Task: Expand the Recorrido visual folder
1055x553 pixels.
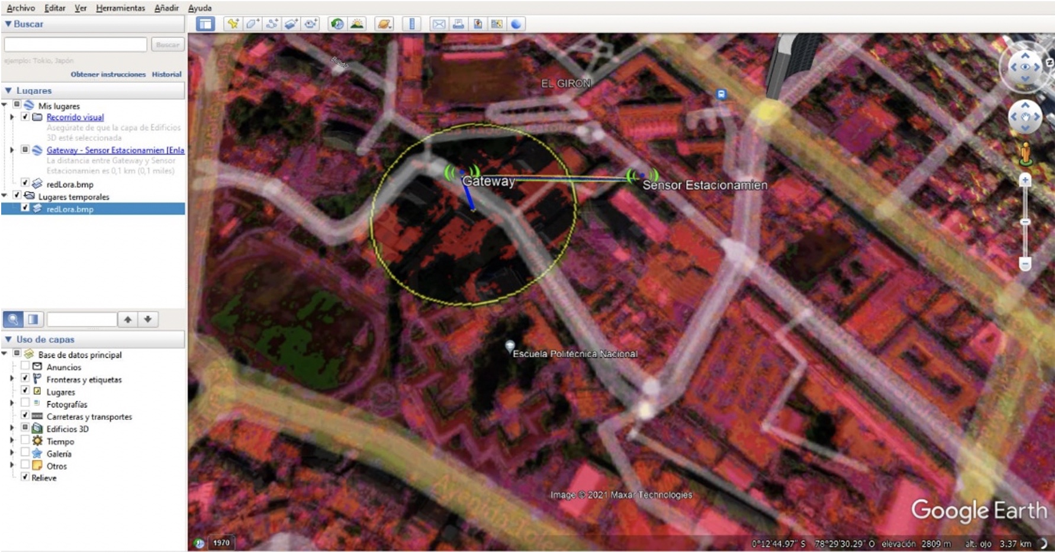Action: pyautogui.click(x=12, y=117)
